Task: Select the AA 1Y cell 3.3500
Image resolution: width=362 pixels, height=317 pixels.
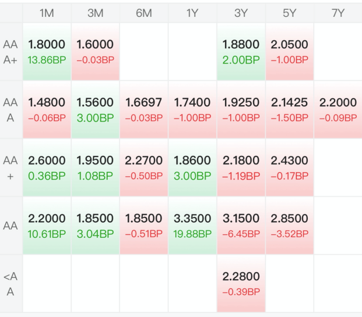Action: (x=192, y=226)
